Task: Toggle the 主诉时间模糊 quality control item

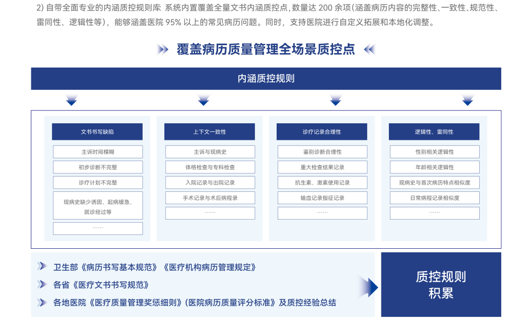Action: 97,152
